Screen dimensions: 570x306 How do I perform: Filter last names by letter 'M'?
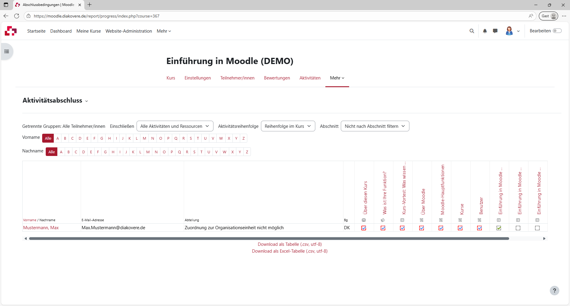(148, 152)
